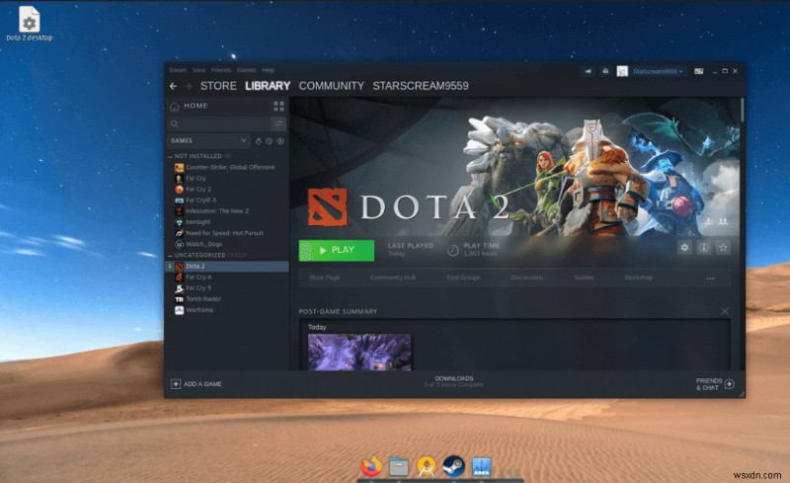This screenshot has height=483, width=790.
Task: Open inbox notifications envelope icon
Action: [605, 71]
